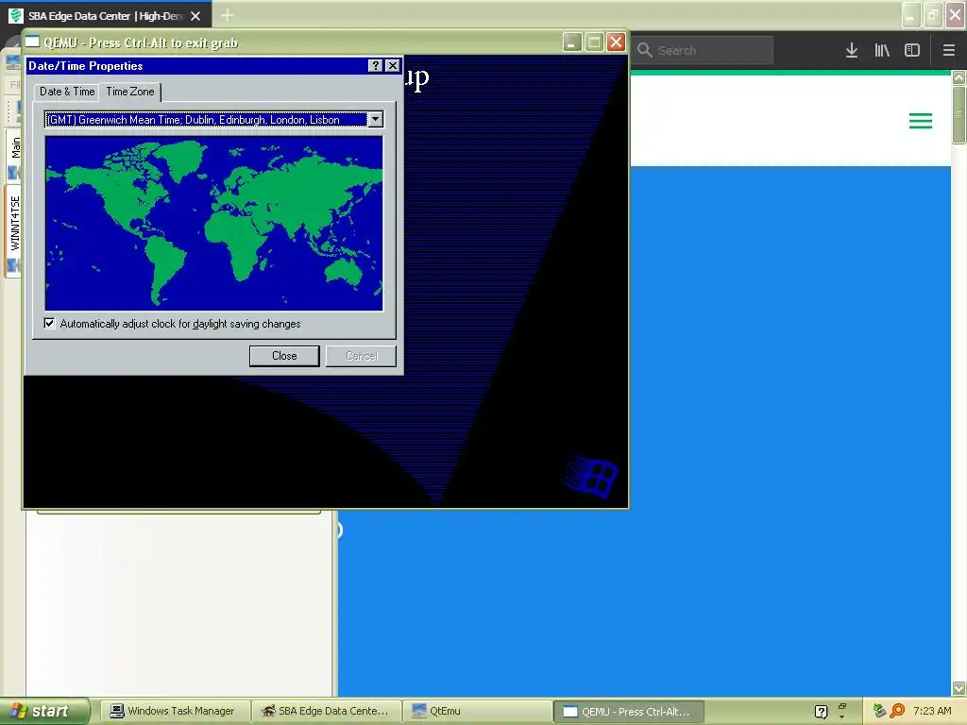The width and height of the screenshot is (967, 725).
Task: Click the scroll down arrow of page scrollbar
Action: point(959,688)
